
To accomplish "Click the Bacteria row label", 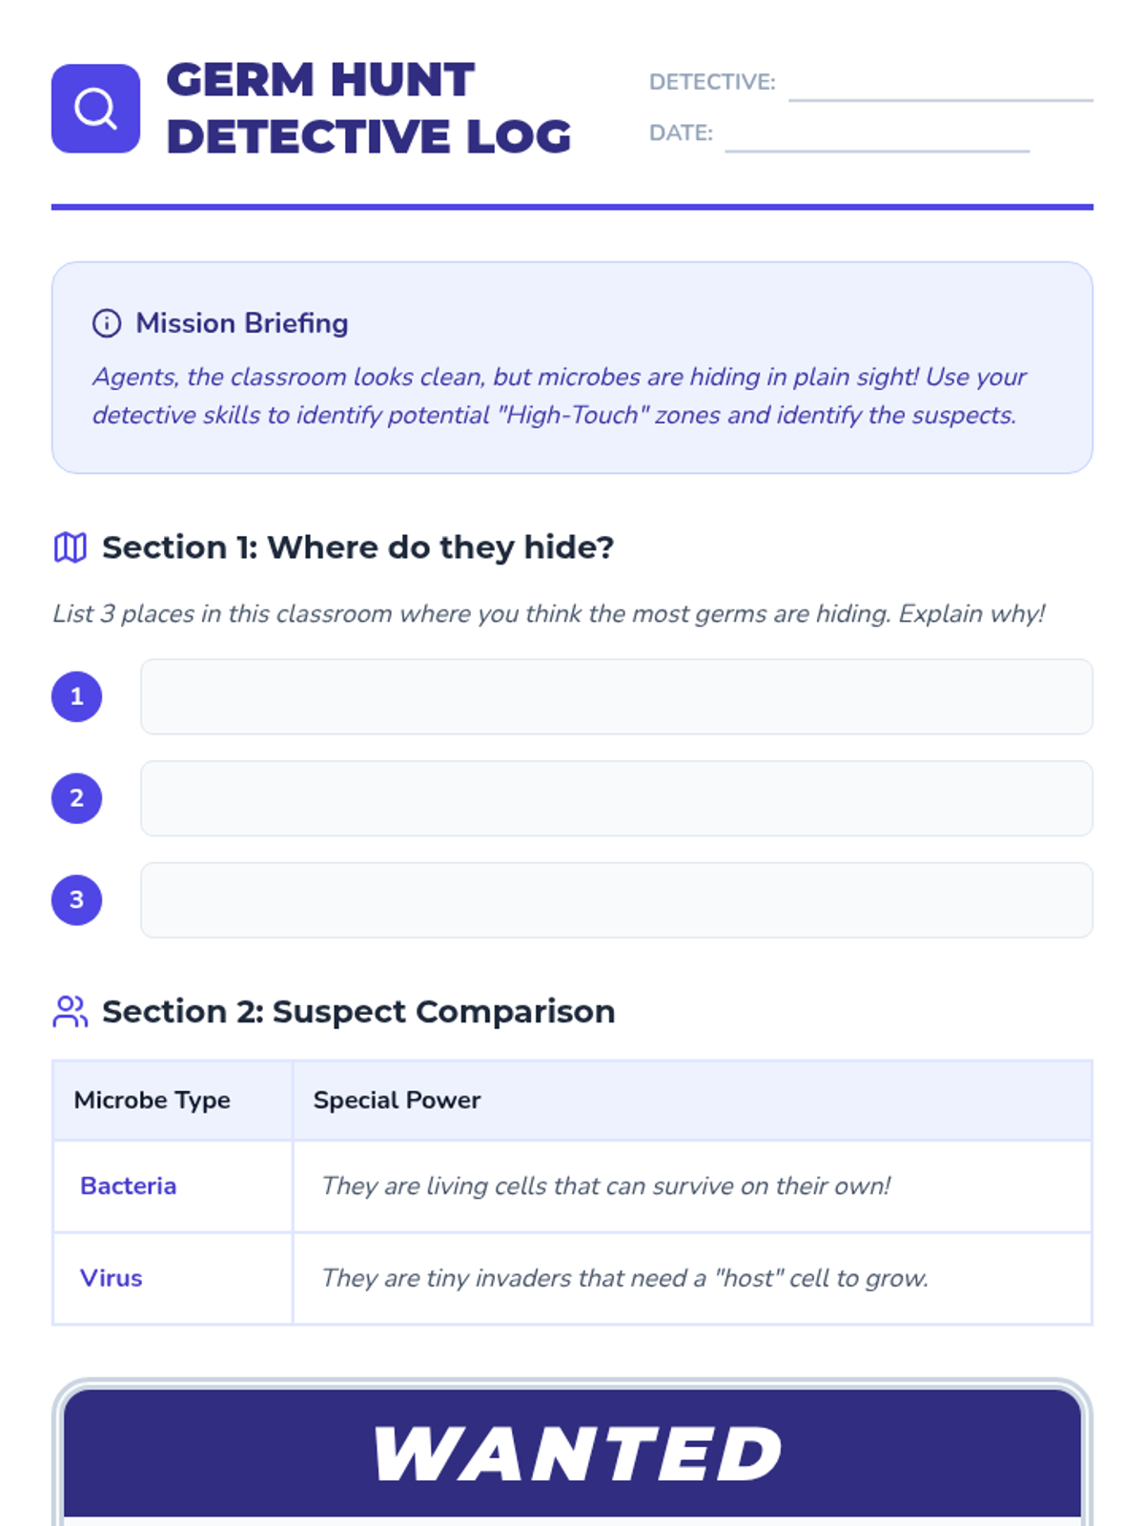I will [x=129, y=1186].
